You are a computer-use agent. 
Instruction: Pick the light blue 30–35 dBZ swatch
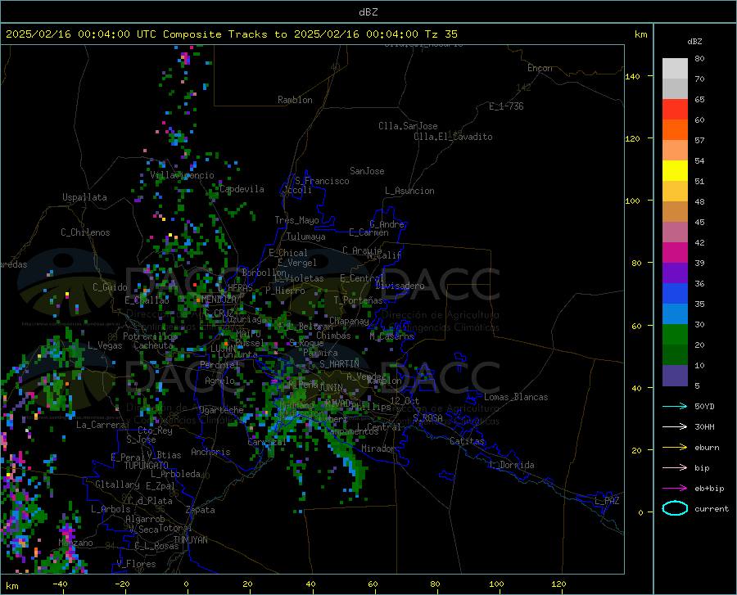pos(675,314)
